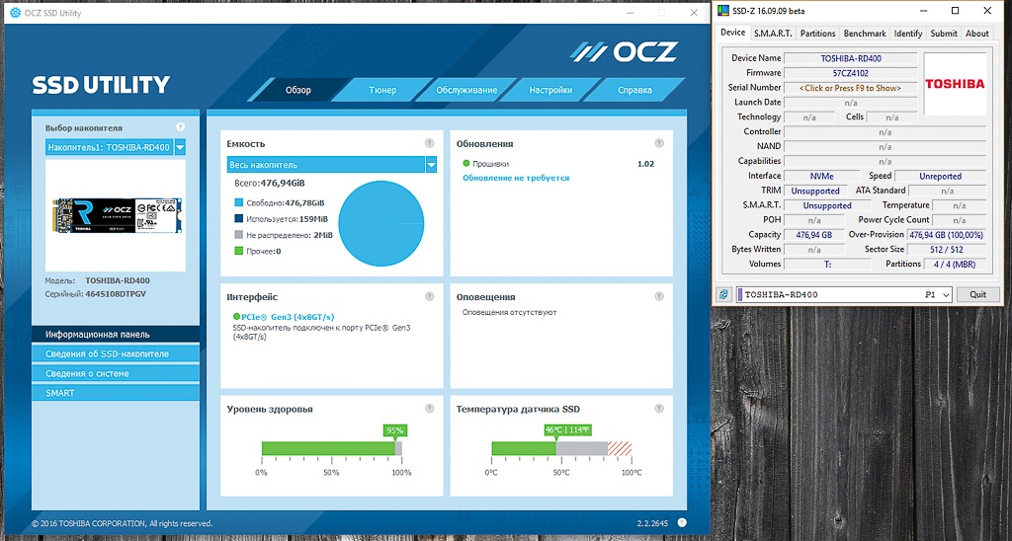Click help icon beside Выбор накопителя

point(180,127)
